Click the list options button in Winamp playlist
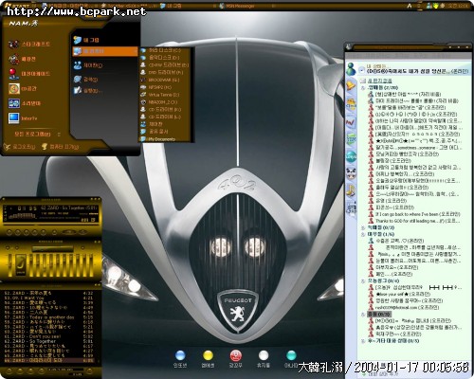The image size is (474, 379). (90, 370)
